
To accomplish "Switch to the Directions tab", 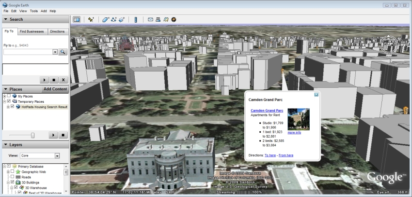I will point(57,32).
